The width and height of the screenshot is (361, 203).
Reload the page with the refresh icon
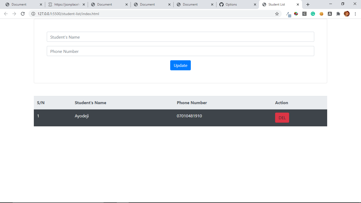point(23,14)
